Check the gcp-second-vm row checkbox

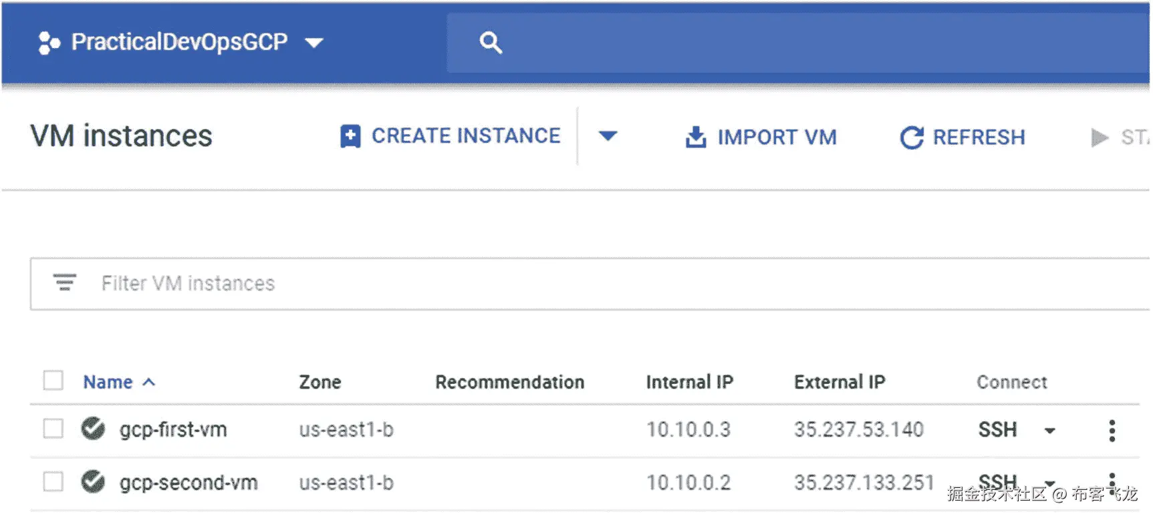click(x=53, y=481)
